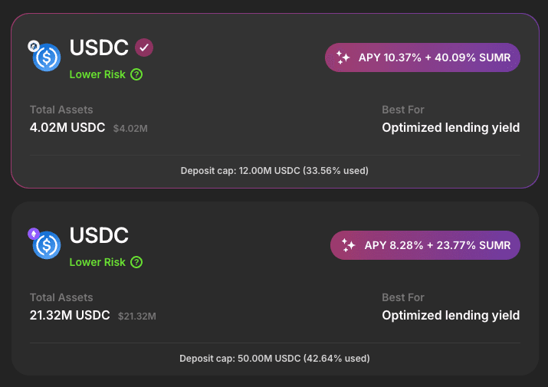Screen dimensions: 548x387
Task: Toggle the selected checkmark beside the first USDC title
Action: (144, 48)
